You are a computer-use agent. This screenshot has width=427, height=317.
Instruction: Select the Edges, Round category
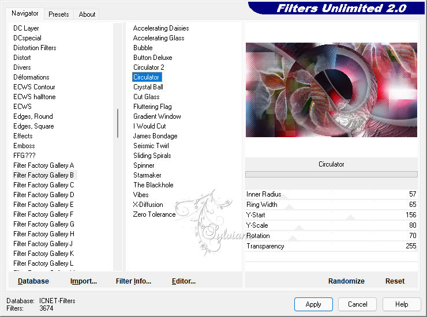[x=33, y=116]
